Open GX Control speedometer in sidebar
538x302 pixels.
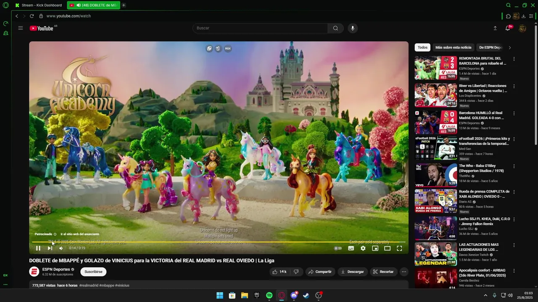[x=5, y=24]
